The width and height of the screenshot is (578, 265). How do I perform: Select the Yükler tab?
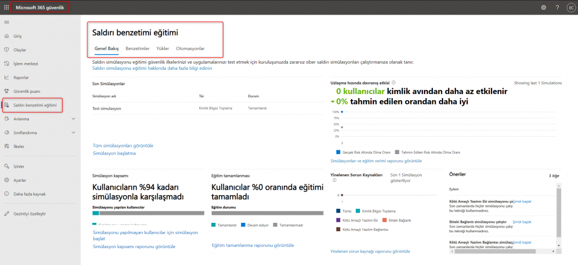pos(163,48)
